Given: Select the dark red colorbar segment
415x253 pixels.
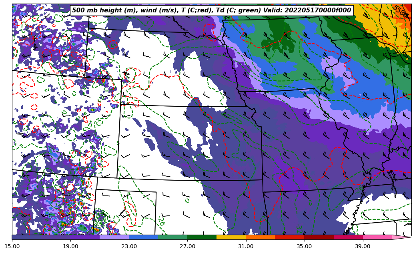Looking at the screenshot, I should coord(319,237).
